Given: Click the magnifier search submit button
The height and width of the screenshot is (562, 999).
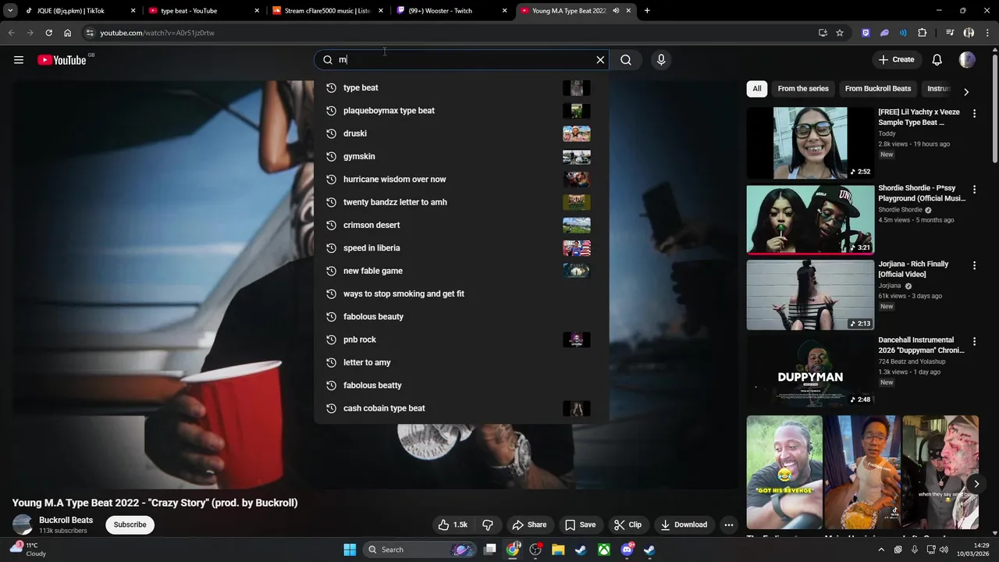Looking at the screenshot, I should tap(626, 60).
